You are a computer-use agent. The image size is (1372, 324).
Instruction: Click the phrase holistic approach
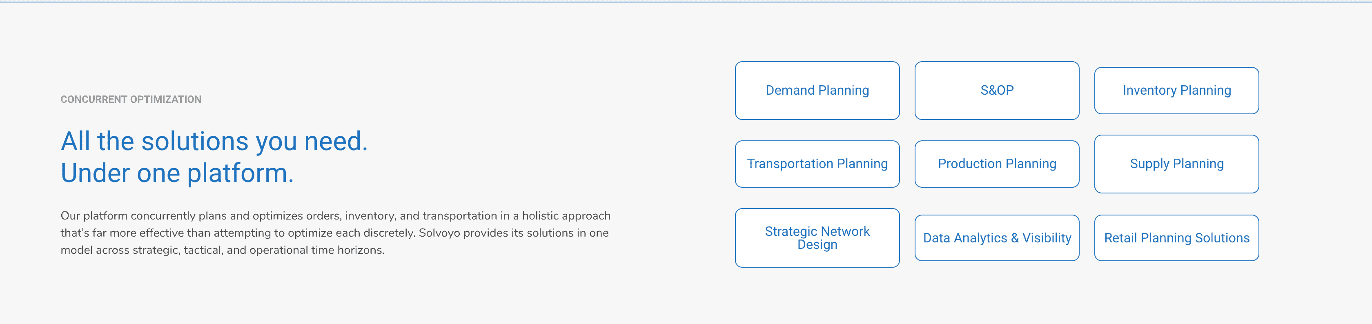pos(566,216)
